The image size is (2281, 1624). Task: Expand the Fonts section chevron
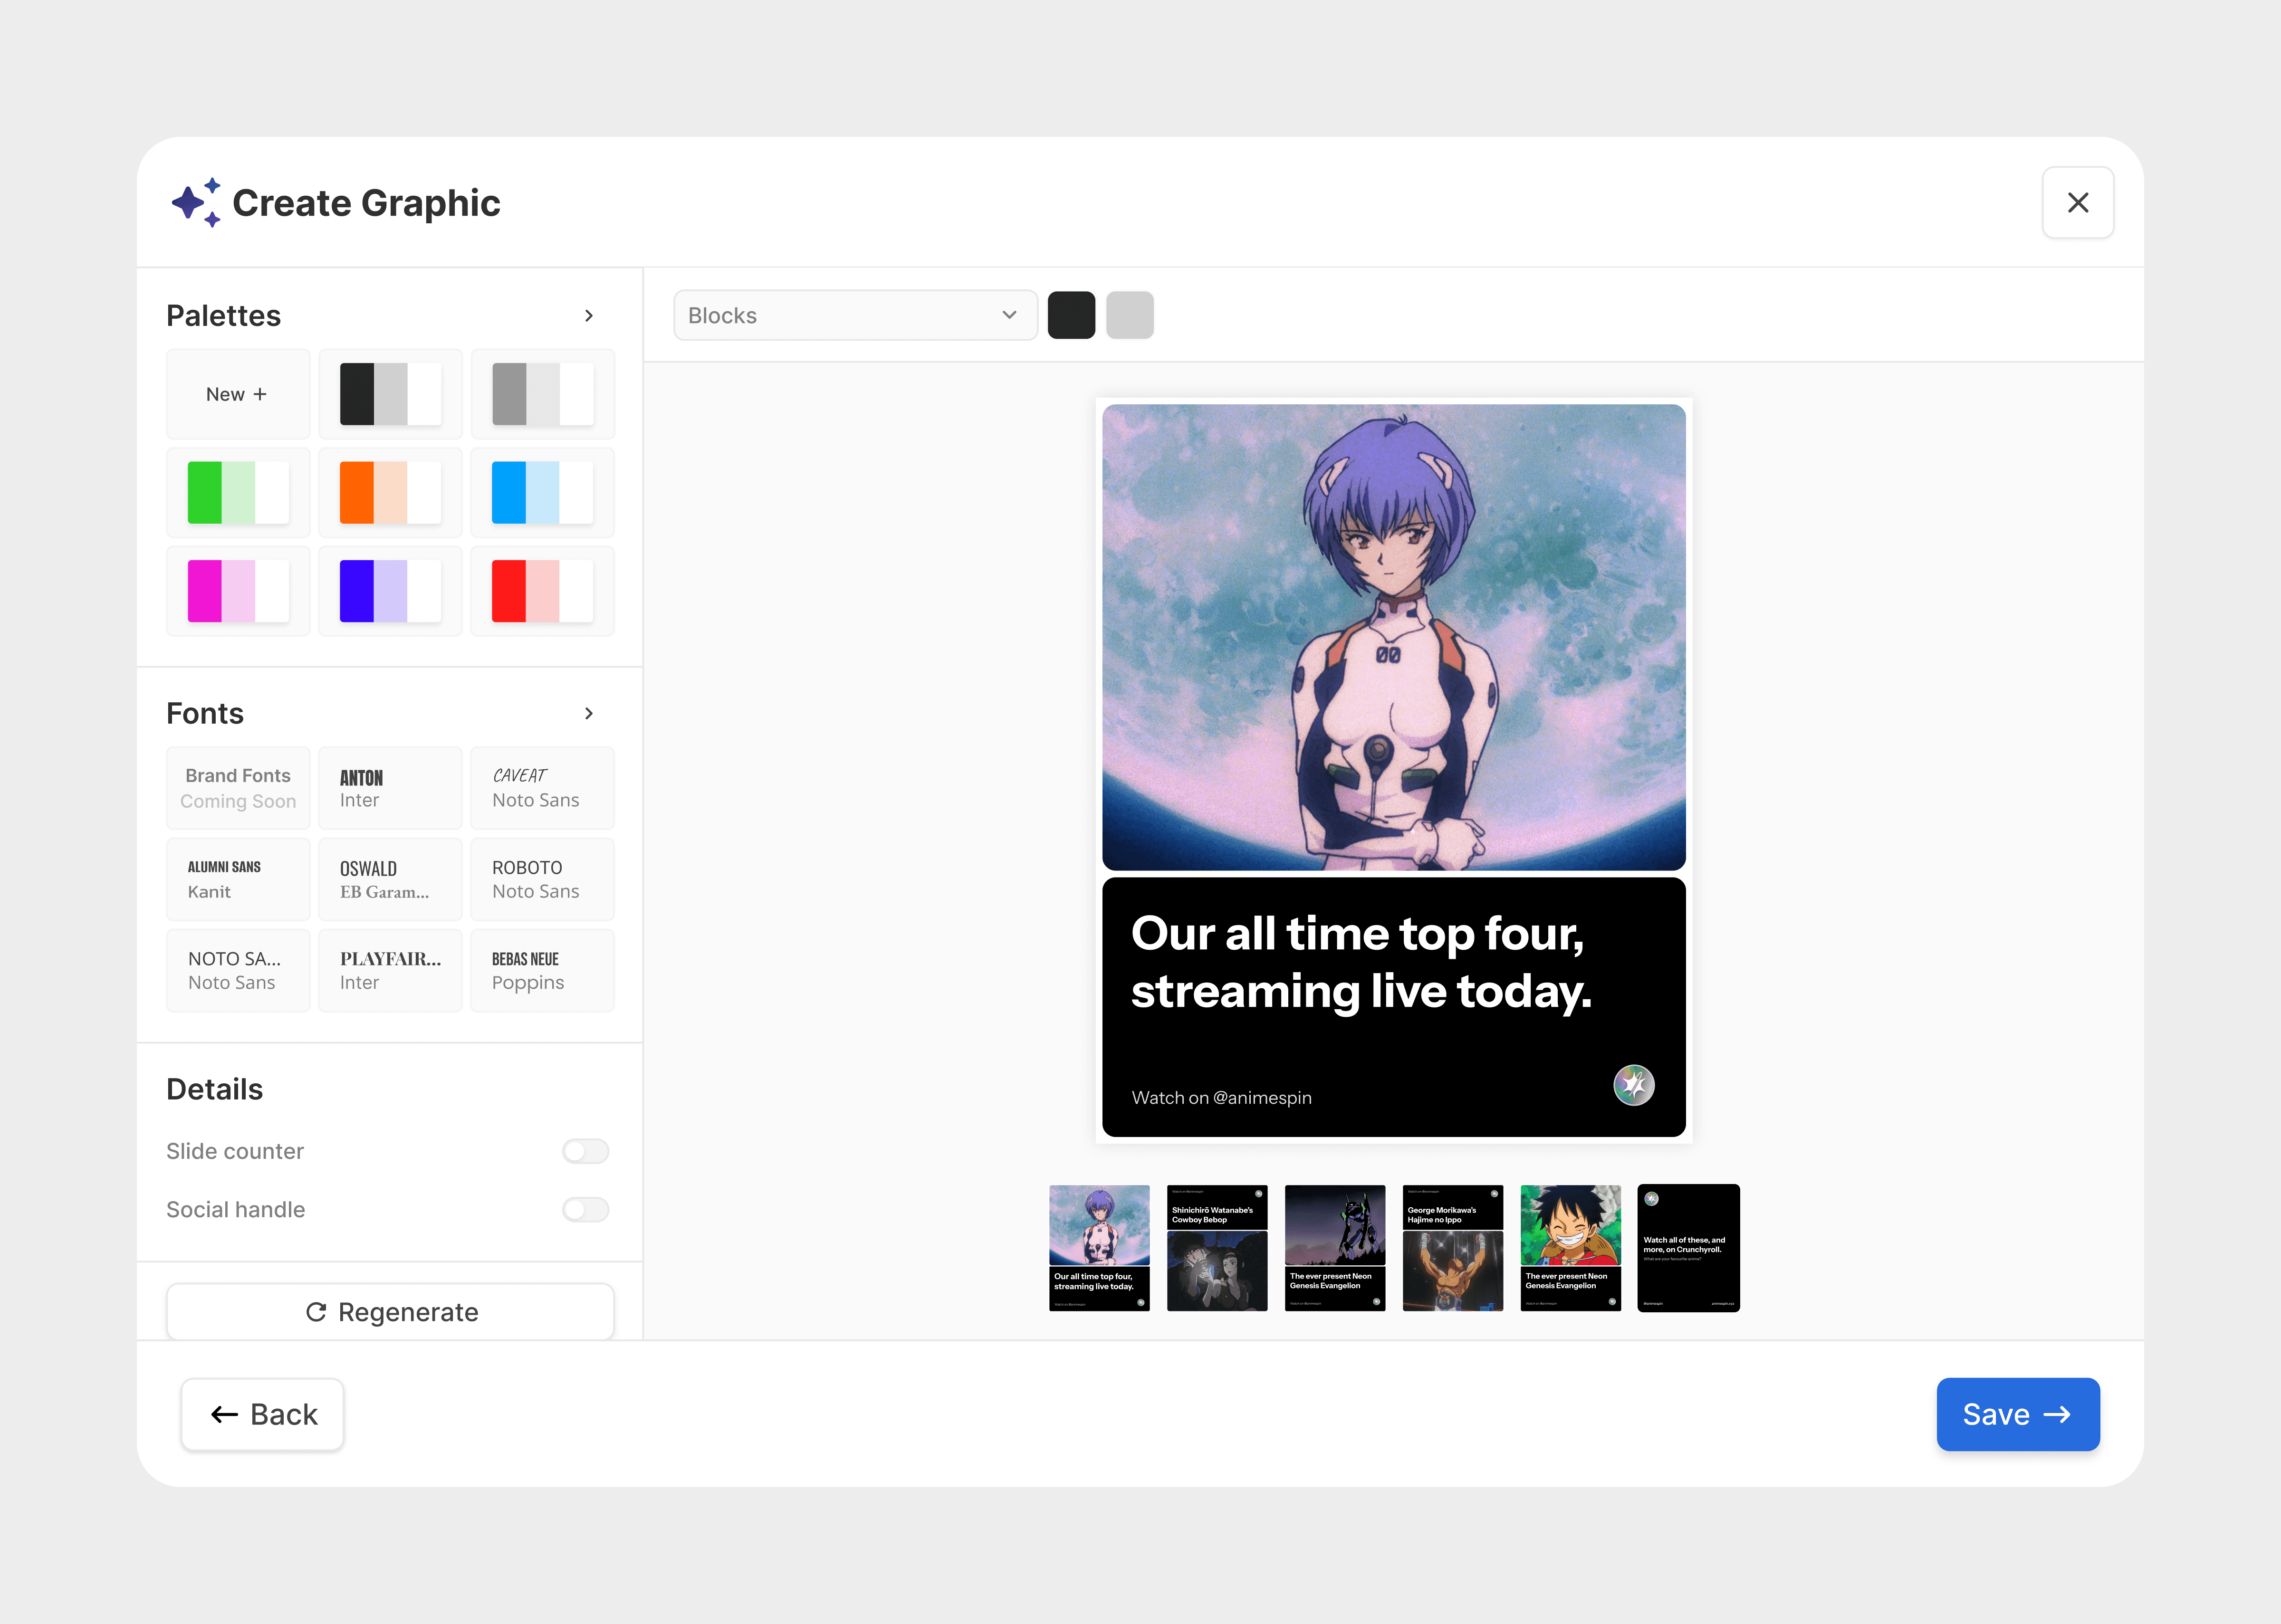(x=589, y=713)
